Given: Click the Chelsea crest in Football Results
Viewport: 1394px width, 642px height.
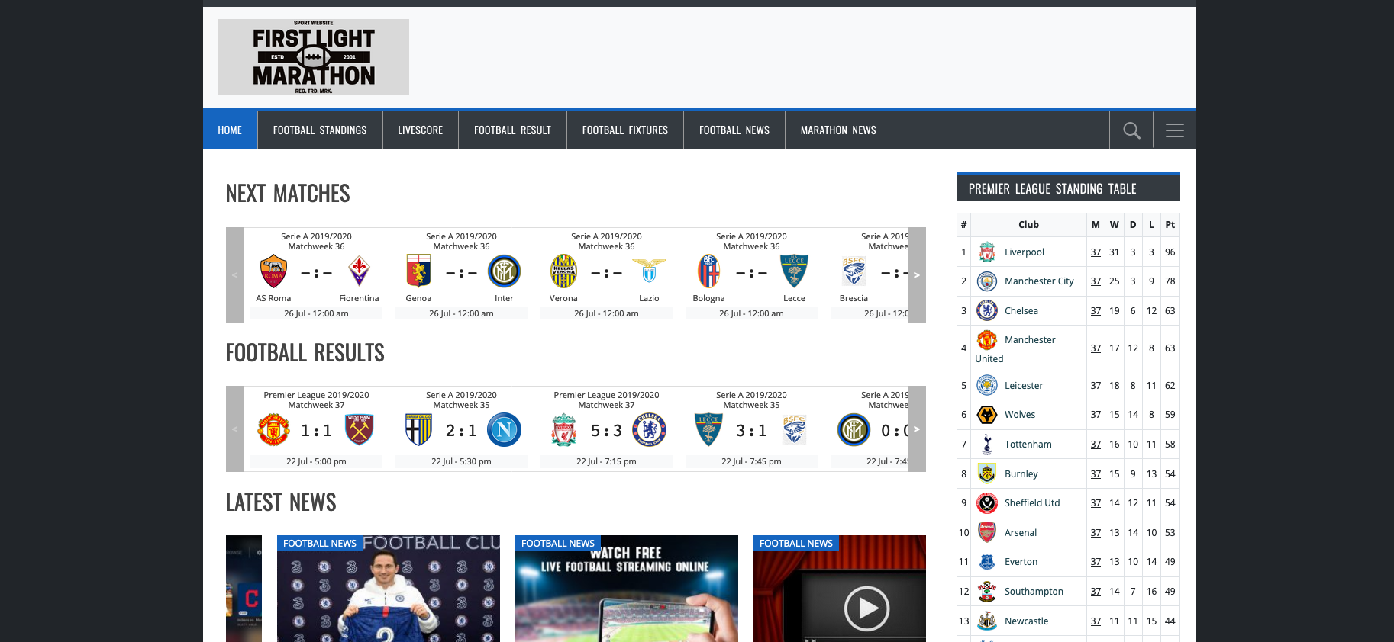Looking at the screenshot, I should pyautogui.click(x=649, y=430).
